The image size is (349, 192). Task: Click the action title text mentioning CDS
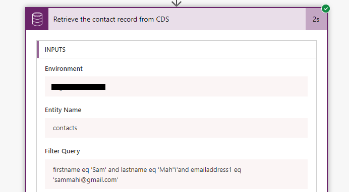[x=111, y=19]
